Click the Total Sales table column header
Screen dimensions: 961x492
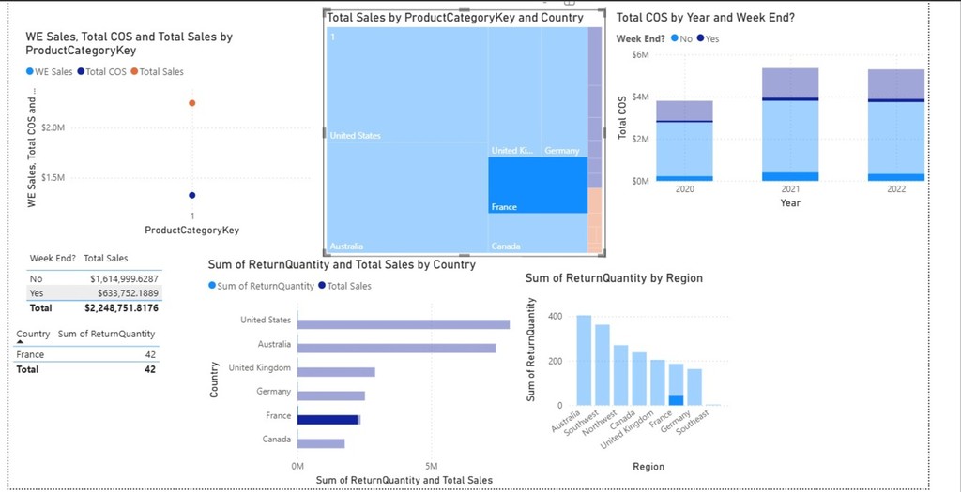point(106,258)
